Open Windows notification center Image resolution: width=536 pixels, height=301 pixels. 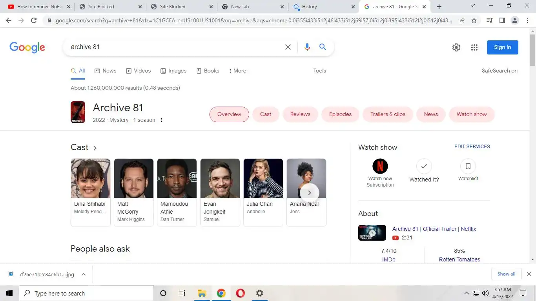click(523, 293)
